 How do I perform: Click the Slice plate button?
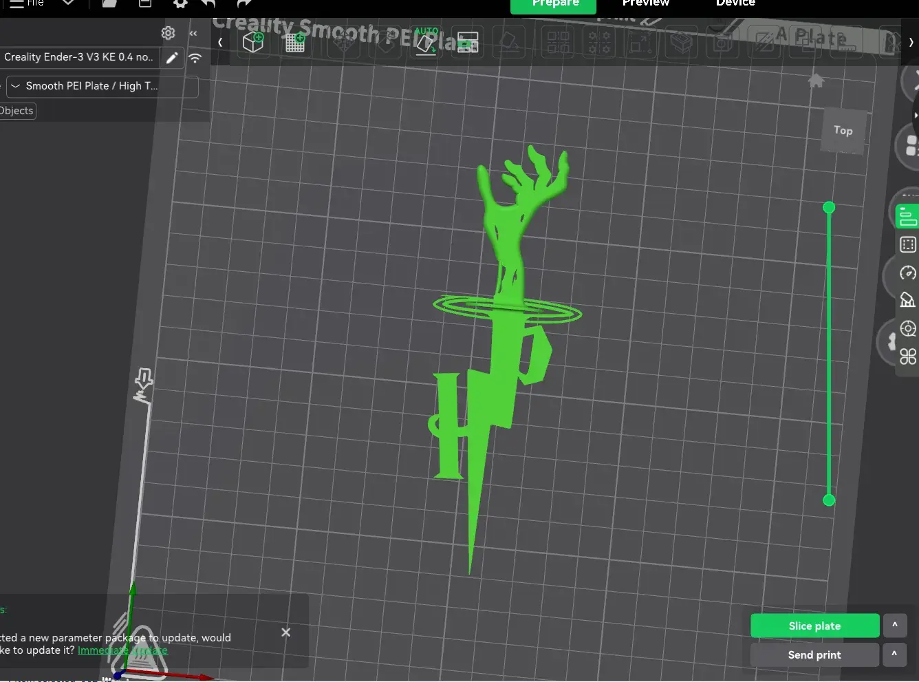(815, 626)
